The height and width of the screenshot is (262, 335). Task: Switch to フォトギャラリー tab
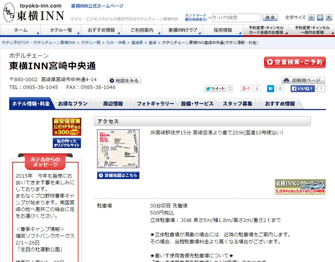155,104
